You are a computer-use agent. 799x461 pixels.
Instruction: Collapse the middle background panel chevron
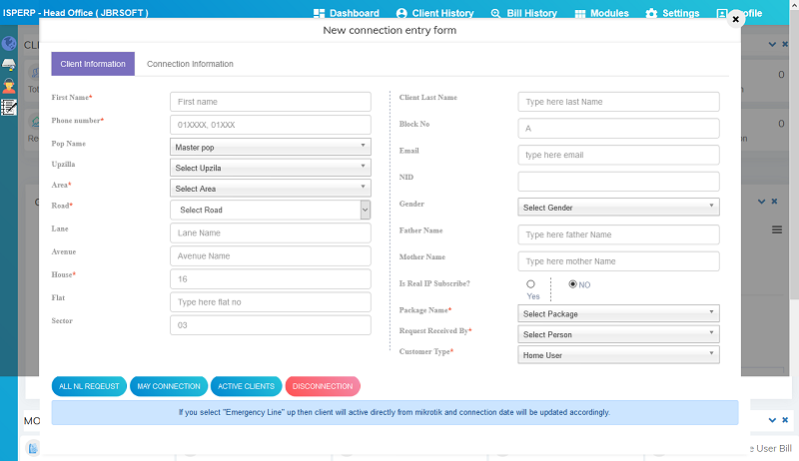761,202
